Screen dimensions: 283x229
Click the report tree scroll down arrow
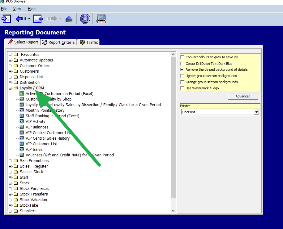(x=174, y=210)
